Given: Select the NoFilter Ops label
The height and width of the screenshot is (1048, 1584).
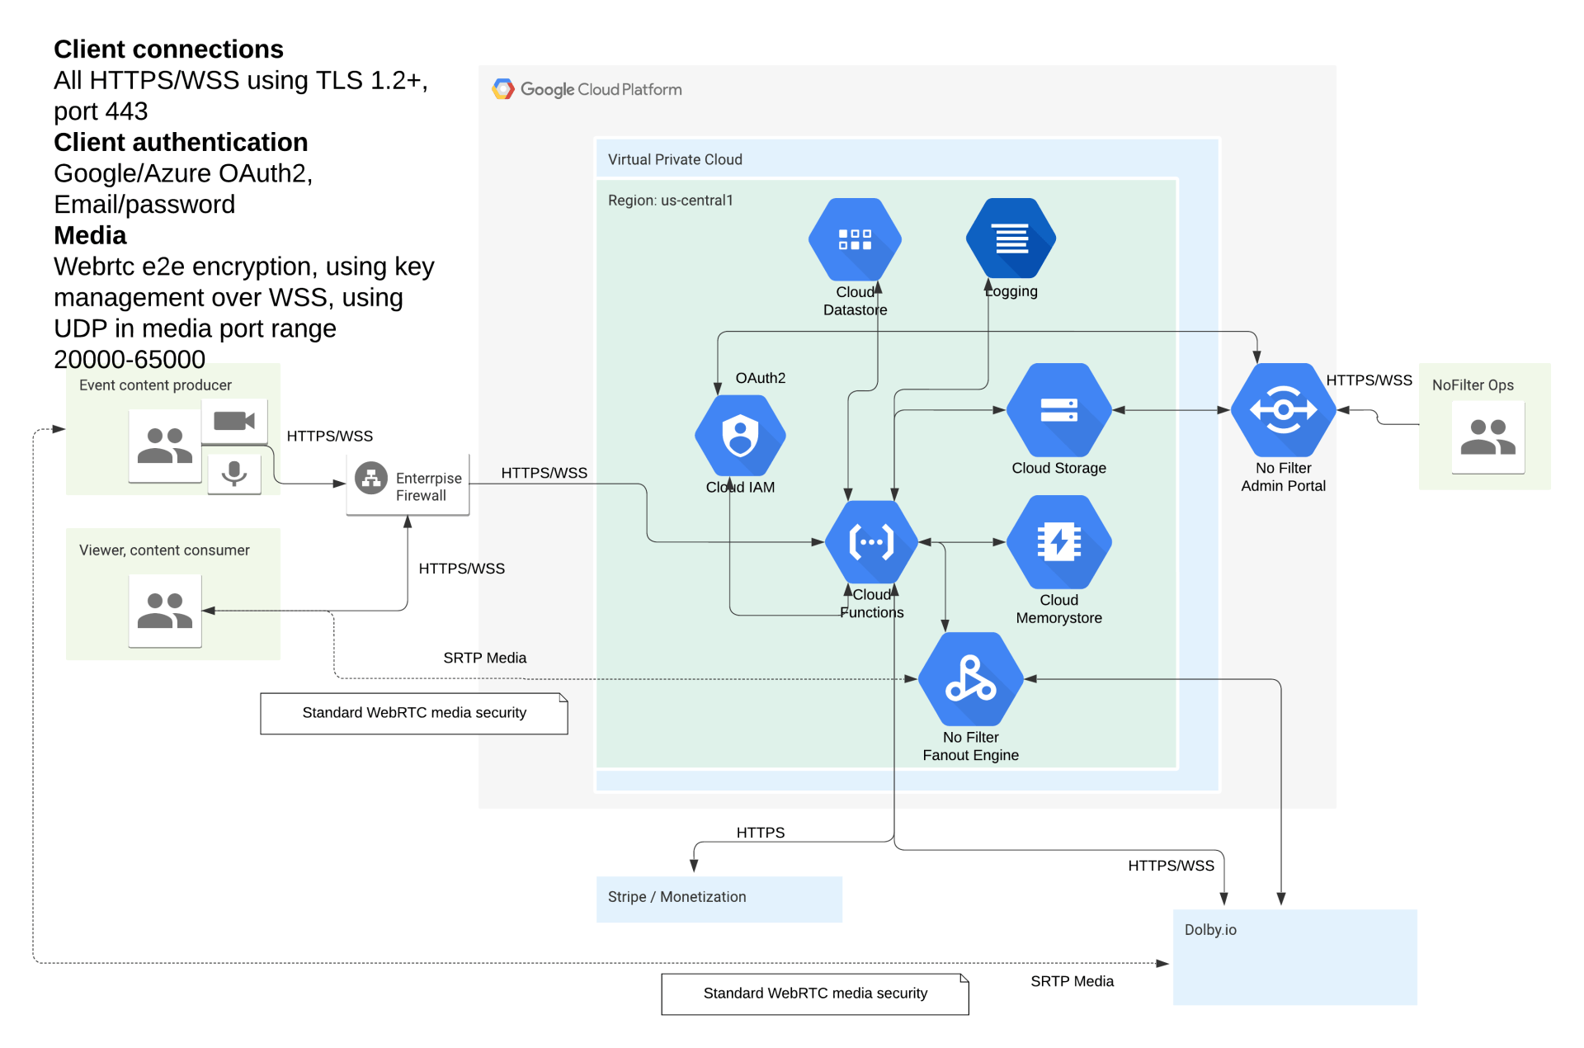Looking at the screenshot, I should [x=1473, y=385].
